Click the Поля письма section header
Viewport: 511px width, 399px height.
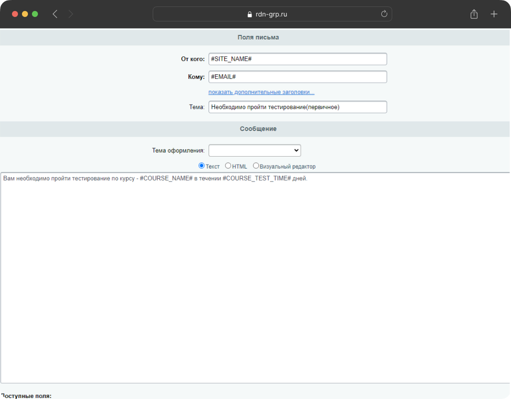(x=258, y=37)
